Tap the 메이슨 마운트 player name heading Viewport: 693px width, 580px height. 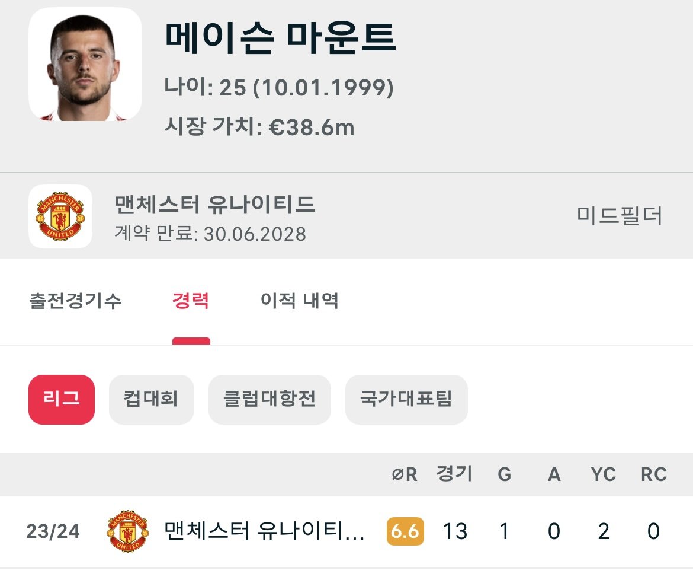point(280,39)
